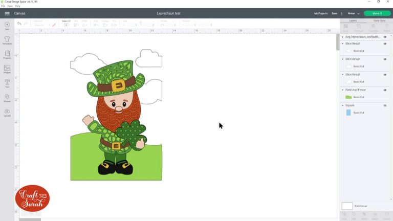Open the Operation dropdown in toolbar
The width and height of the screenshot is (393, 221).
click(41, 25)
